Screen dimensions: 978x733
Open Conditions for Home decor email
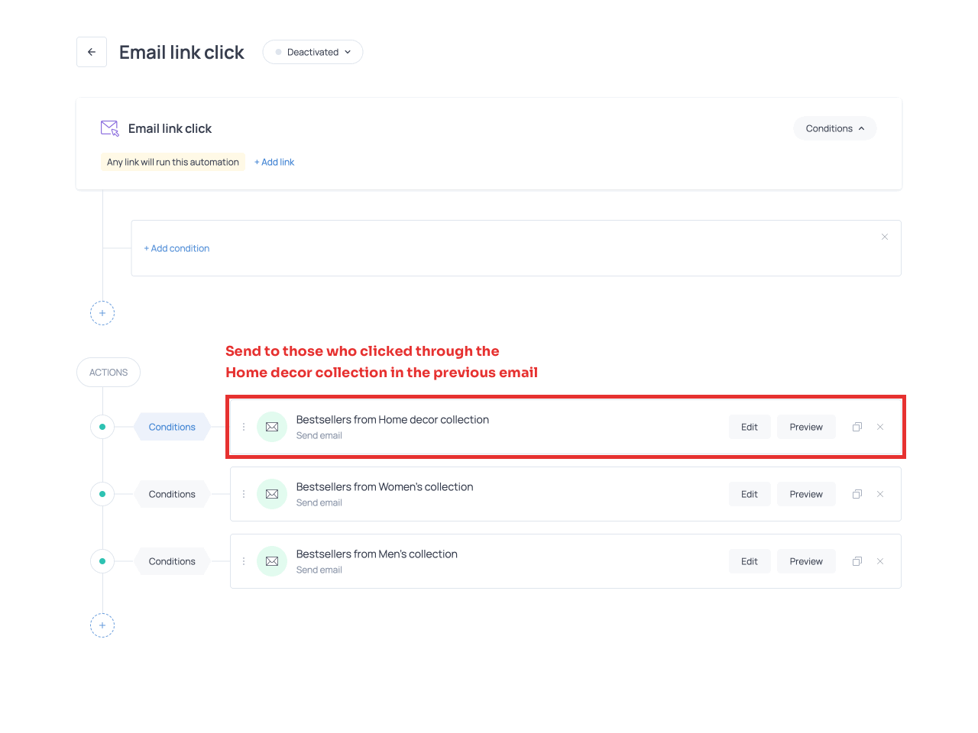click(x=172, y=427)
